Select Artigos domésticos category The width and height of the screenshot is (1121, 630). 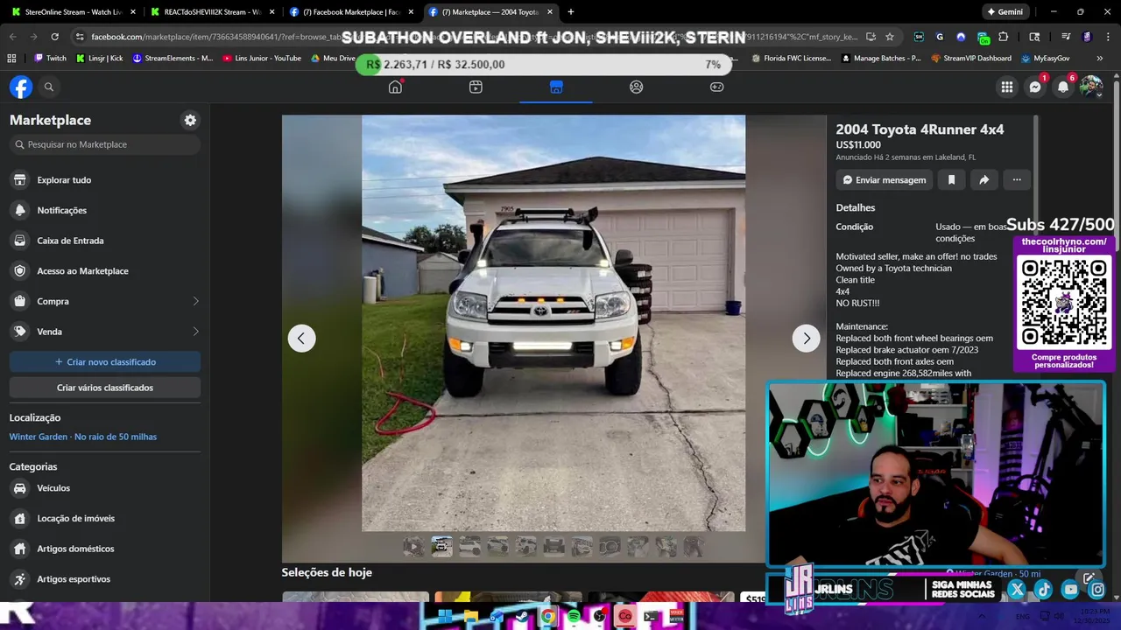pyautogui.click(x=105, y=549)
